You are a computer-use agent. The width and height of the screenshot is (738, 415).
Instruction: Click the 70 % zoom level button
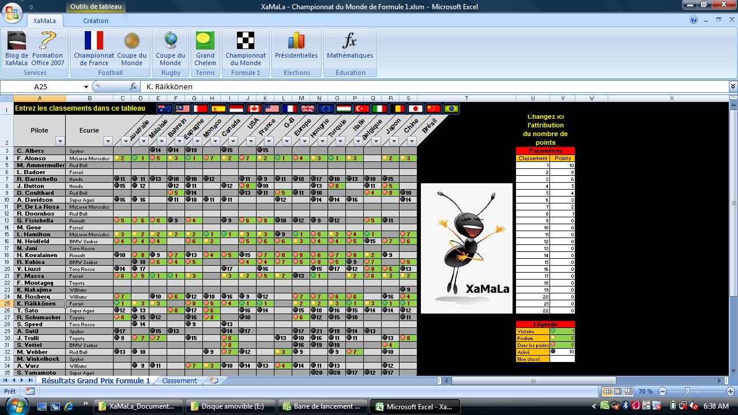pyautogui.click(x=645, y=391)
